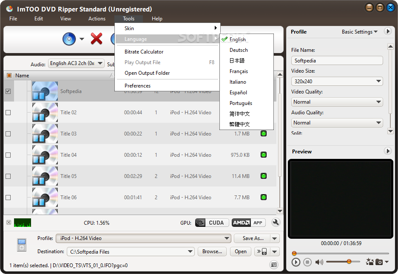This screenshot has height=274, width=398.
Task: Expand the Profile panel arrow button
Action: pos(388,31)
